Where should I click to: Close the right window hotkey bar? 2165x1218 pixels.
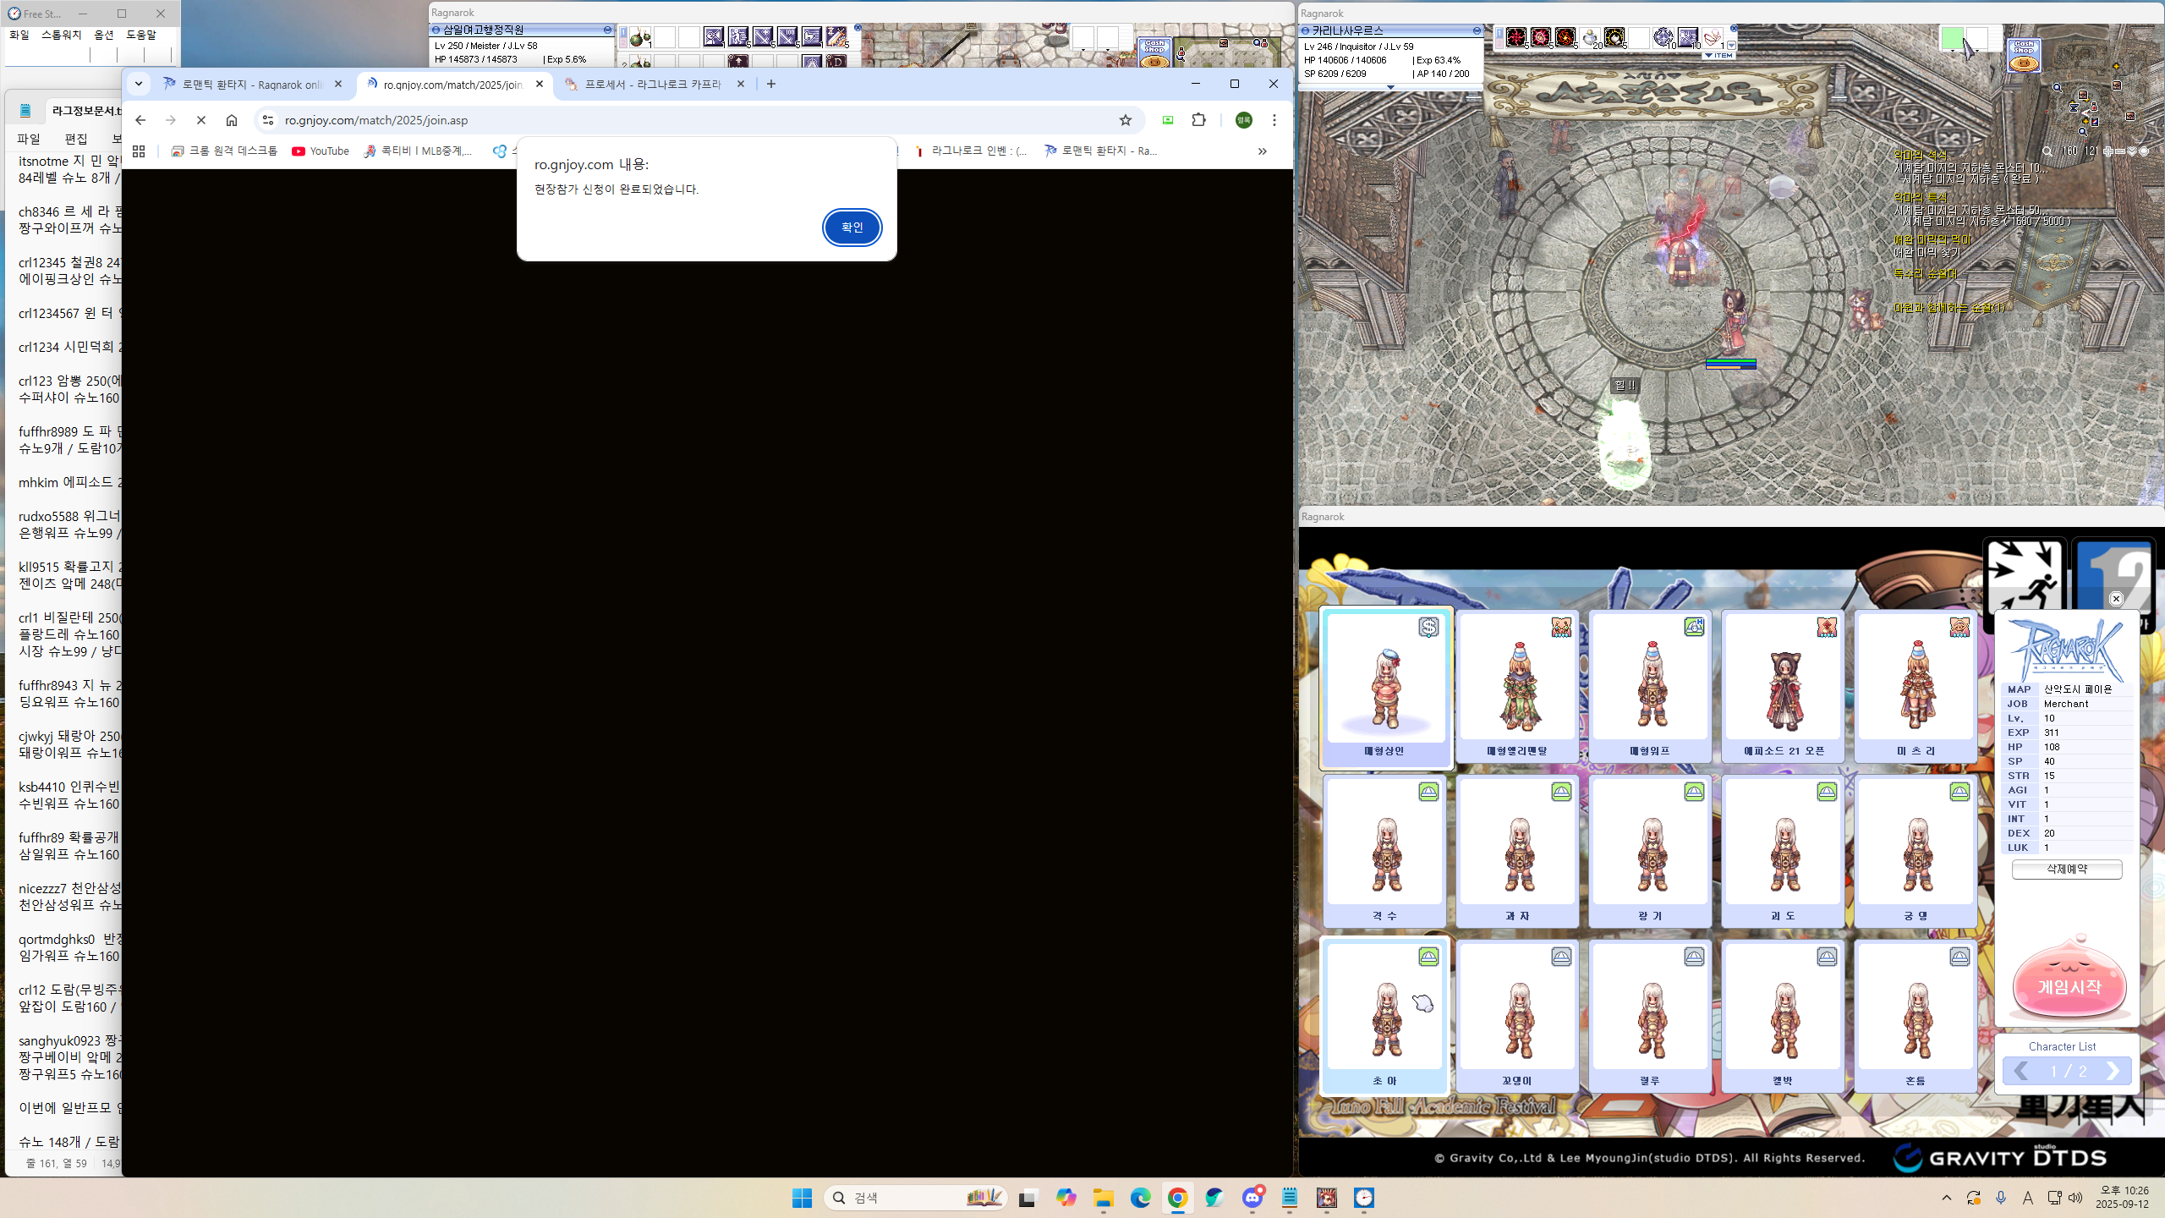pyautogui.click(x=1734, y=28)
